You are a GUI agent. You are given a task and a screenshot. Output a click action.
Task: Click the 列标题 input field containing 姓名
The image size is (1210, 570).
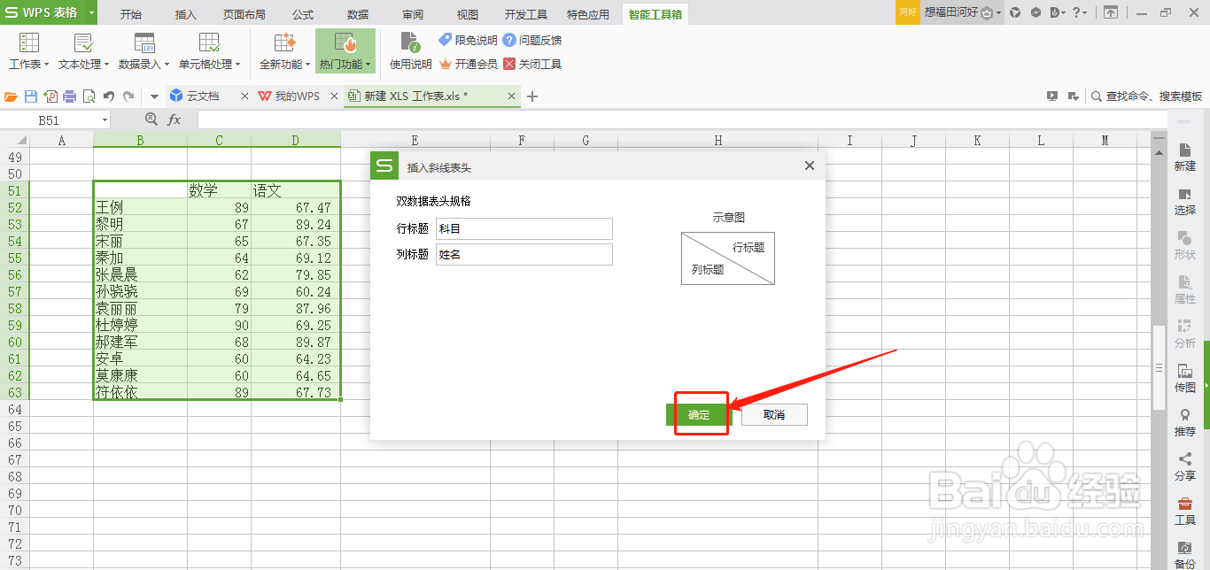(524, 255)
